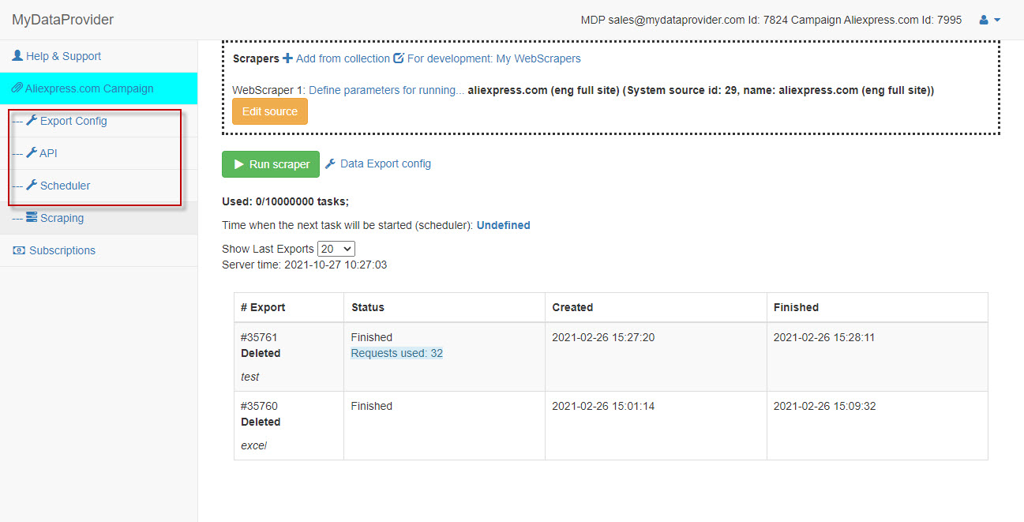Click the wrench icon beside Data Export config
This screenshot has width=1024, height=522.
[331, 163]
